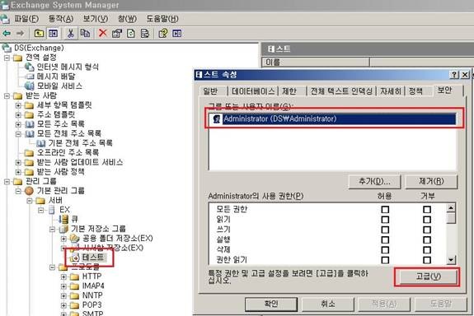Click the 확인 OK button
The width and height of the screenshot is (474, 316).
coord(271,304)
